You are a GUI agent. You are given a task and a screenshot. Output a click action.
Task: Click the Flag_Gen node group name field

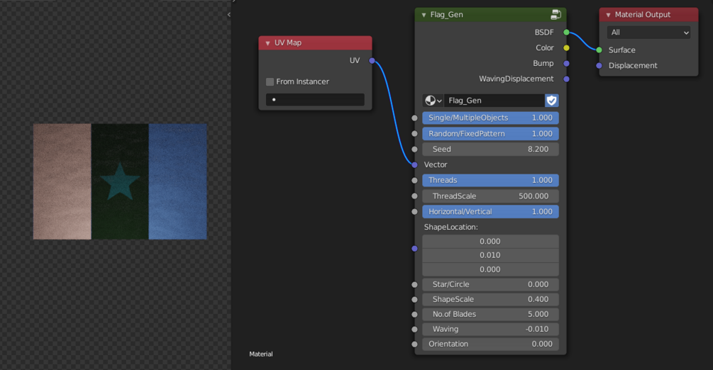tap(494, 101)
